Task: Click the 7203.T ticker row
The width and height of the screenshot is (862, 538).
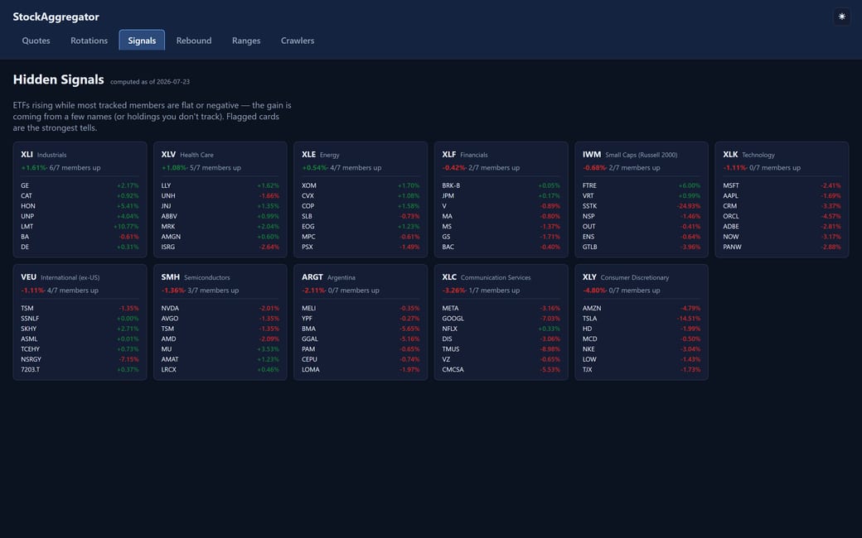Action: click(x=80, y=369)
